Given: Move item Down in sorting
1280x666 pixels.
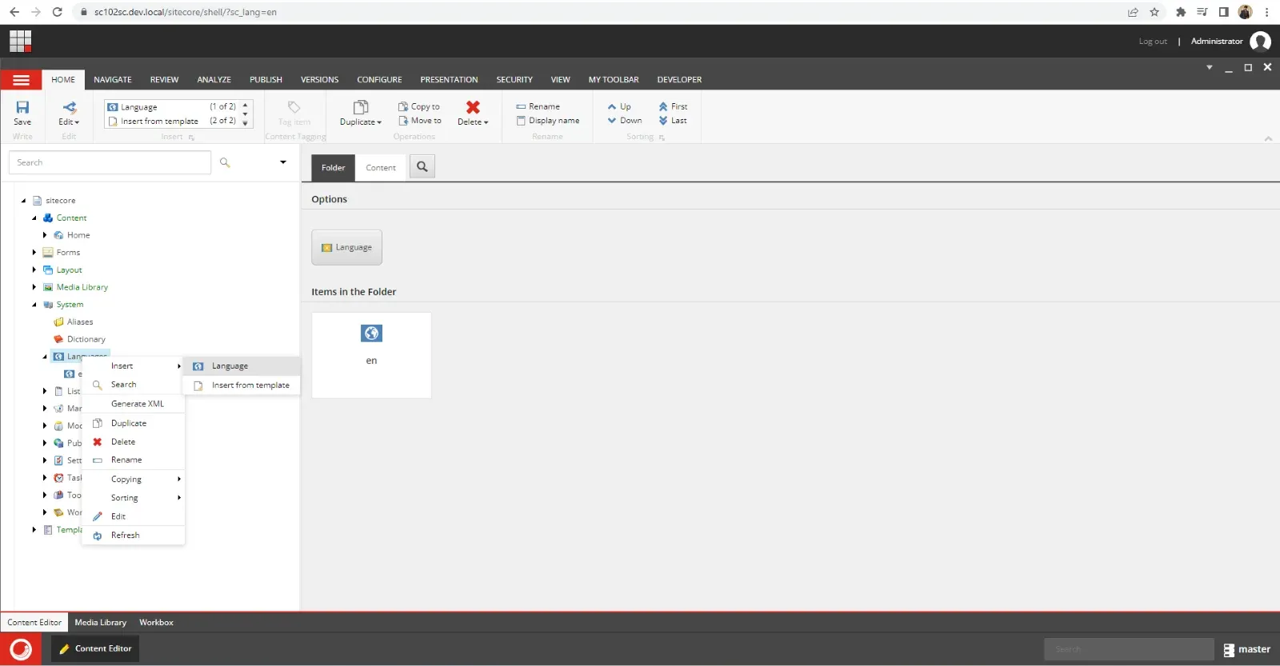Looking at the screenshot, I should coord(625,121).
